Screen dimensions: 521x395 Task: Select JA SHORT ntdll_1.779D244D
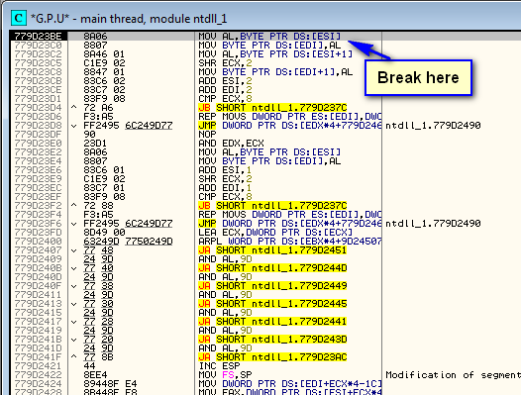(272, 268)
